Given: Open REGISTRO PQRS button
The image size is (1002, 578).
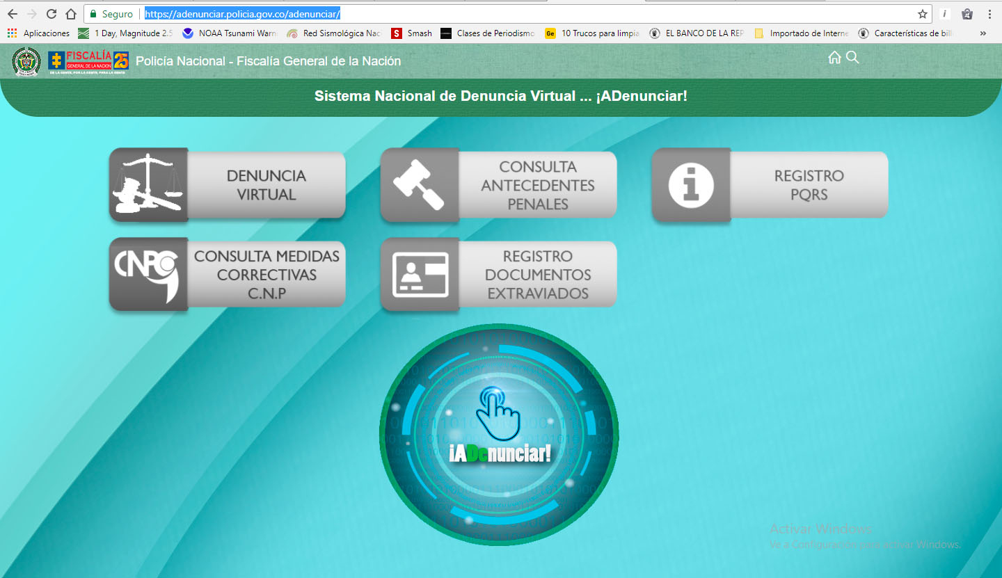Looking at the screenshot, I should 770,185.
